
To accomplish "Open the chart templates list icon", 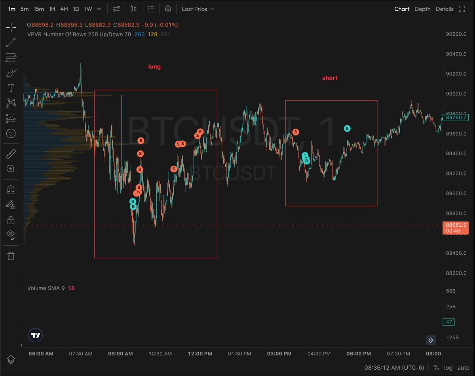I will pyautogui.click(x=151, y=9).
